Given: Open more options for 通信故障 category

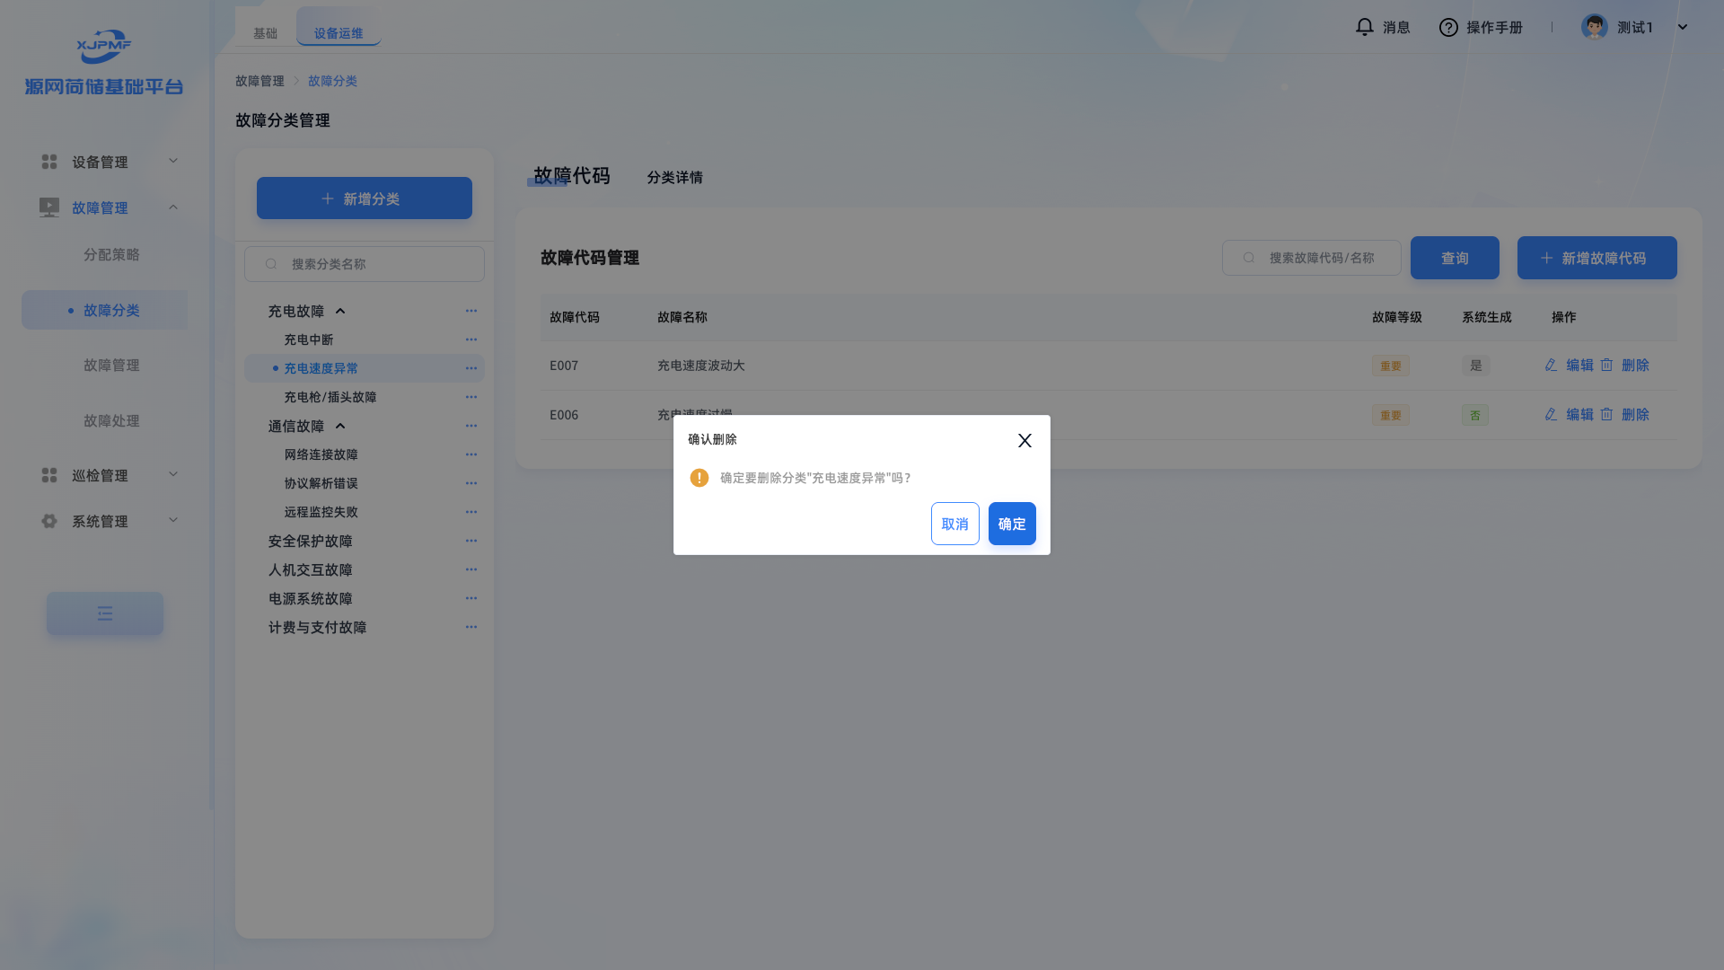Looking at the screenshot, I should [471, 426].
